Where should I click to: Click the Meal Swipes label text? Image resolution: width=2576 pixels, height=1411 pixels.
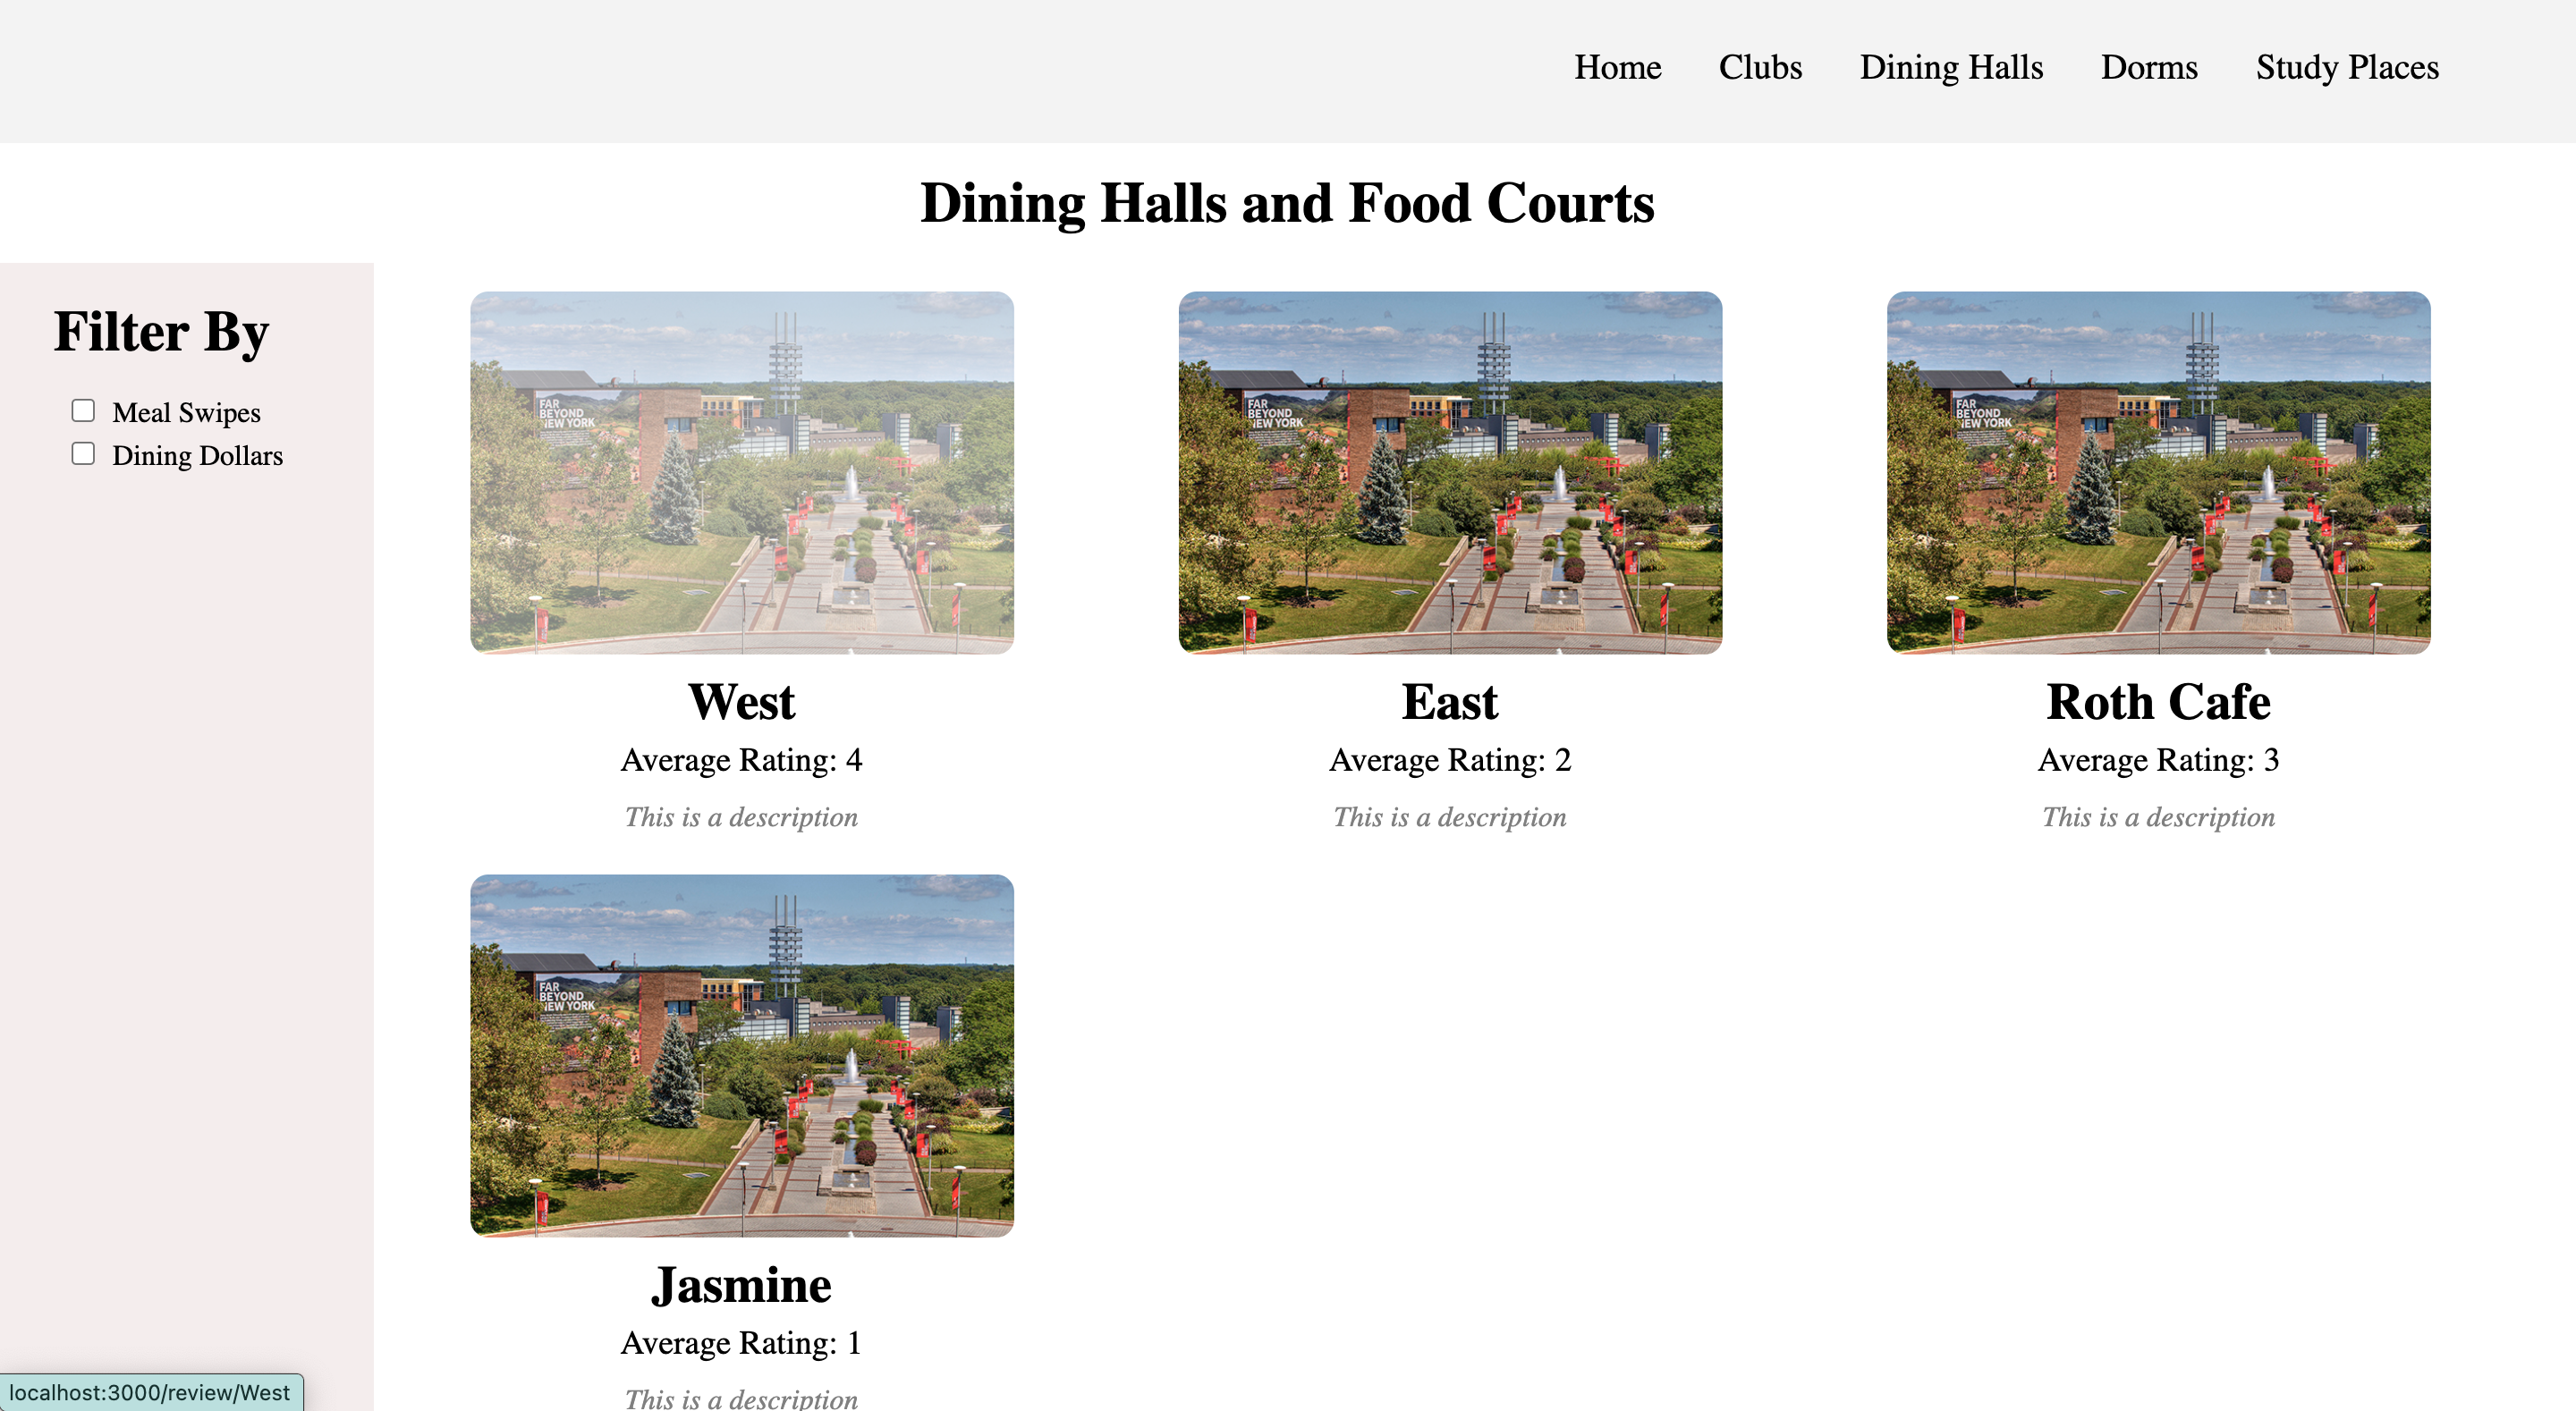coord(186,413)
